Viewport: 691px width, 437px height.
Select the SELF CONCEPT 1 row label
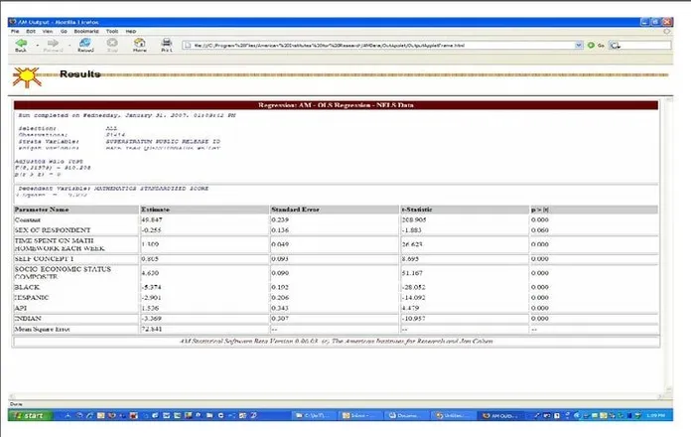point(44,259)
